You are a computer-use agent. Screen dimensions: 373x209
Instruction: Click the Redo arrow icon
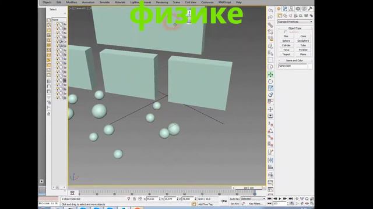[x=270, y=17]
